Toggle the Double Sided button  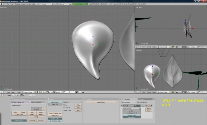[x=55, y=119]
